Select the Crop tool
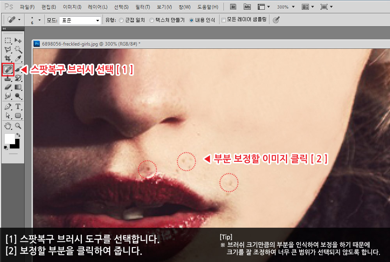This screenshot has height=262, width=390. [8, 59]
